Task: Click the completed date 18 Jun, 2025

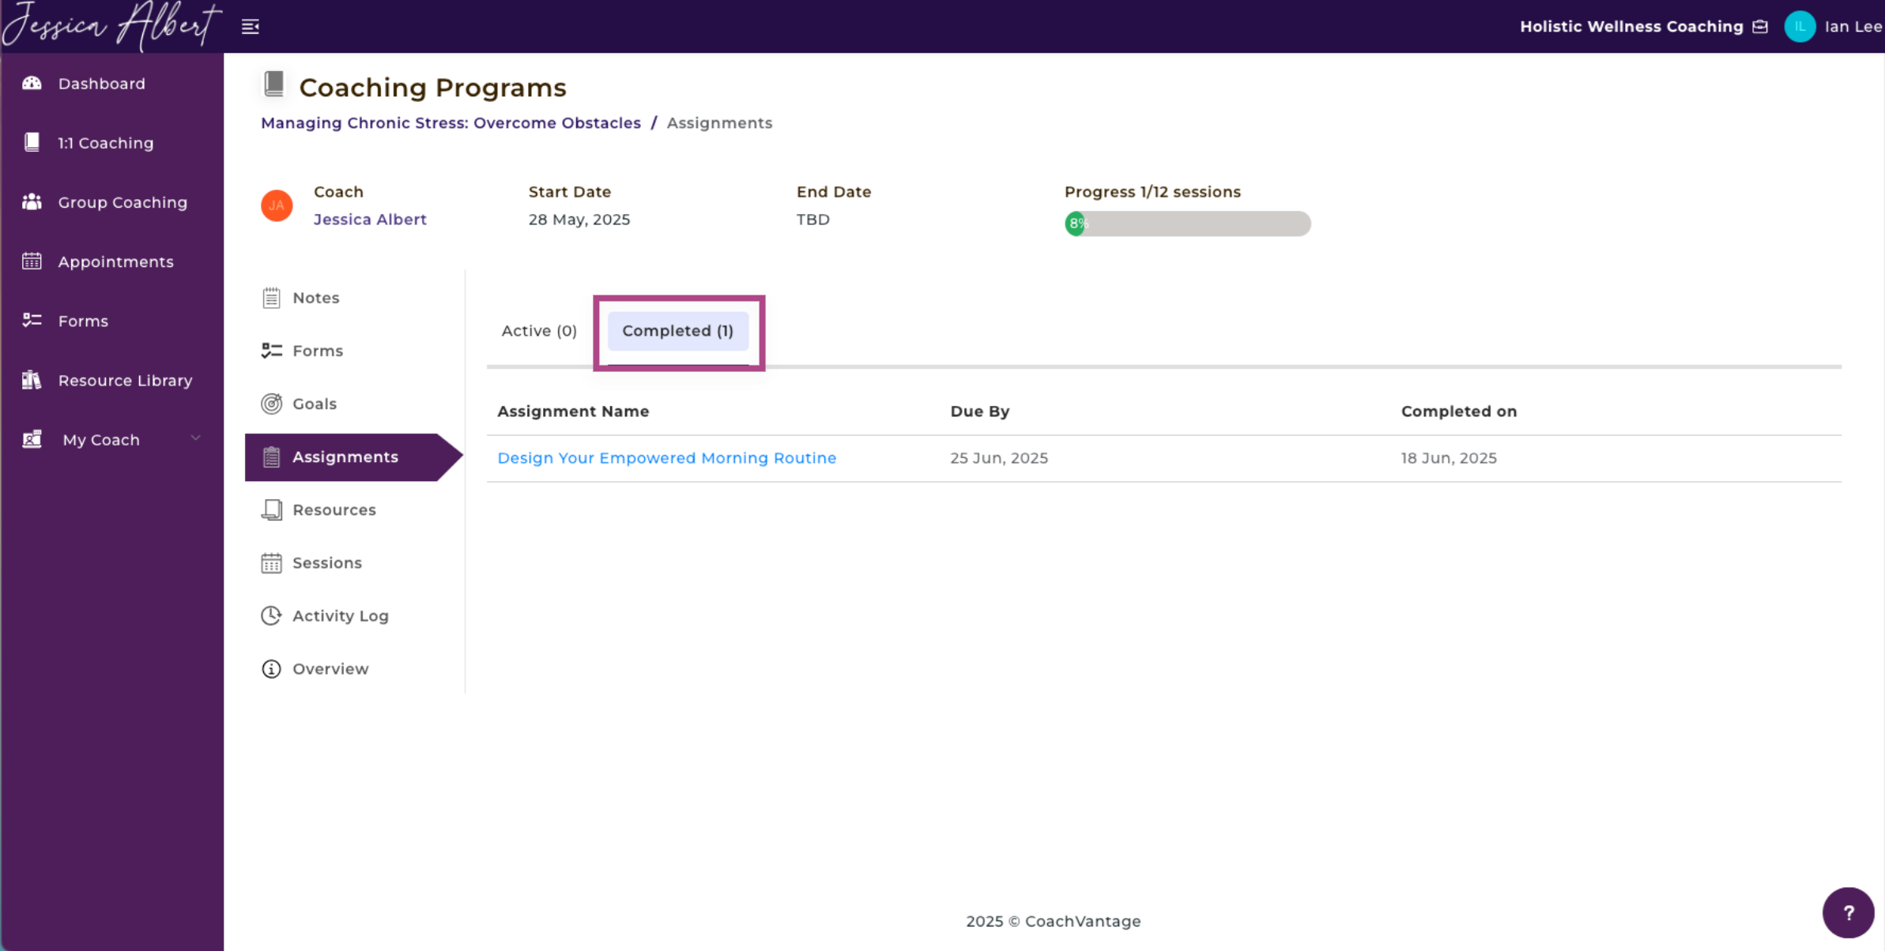Action: pyautogui.click(x=1449, y=457)
